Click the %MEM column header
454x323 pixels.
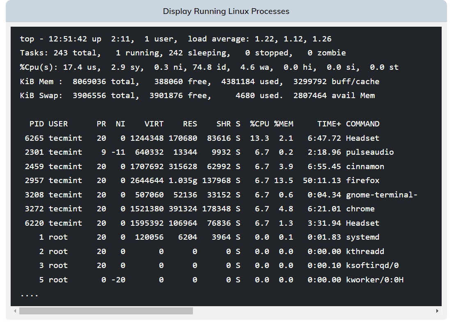284,124
